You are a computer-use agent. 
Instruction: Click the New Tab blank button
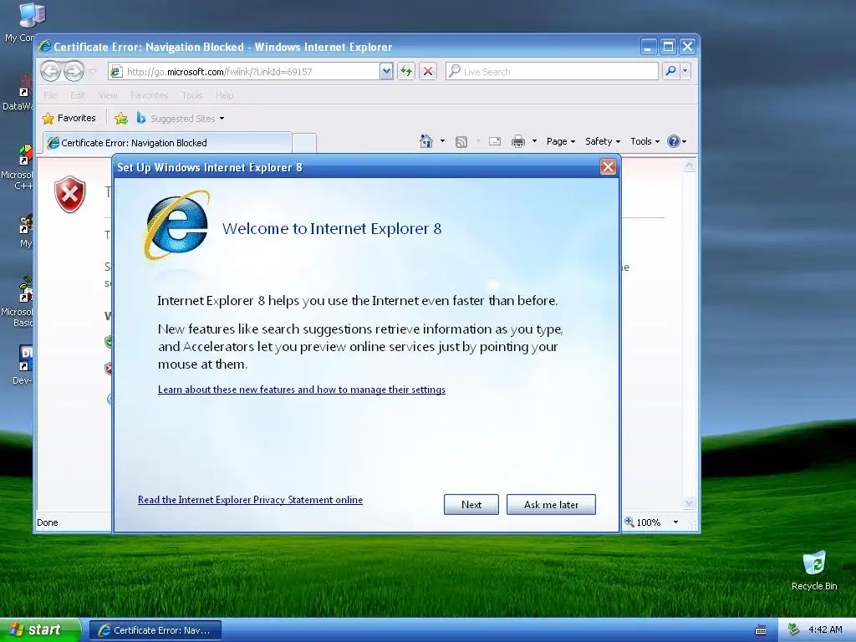[x=304, y=143]
